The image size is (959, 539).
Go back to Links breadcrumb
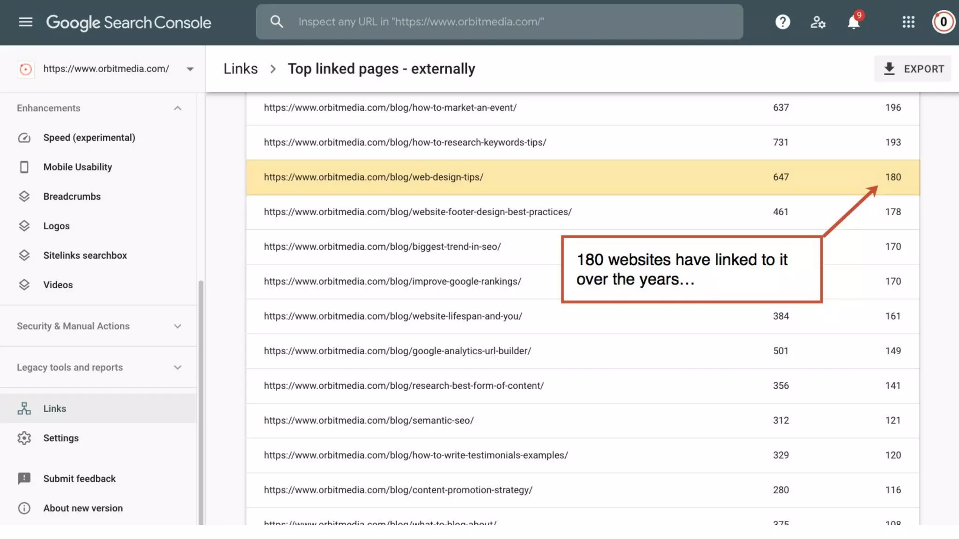click(x=240, y=69)
